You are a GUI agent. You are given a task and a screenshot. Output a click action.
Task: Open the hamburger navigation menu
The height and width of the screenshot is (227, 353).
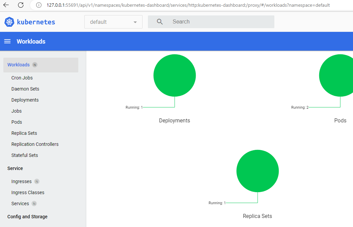tap(7, 41)
